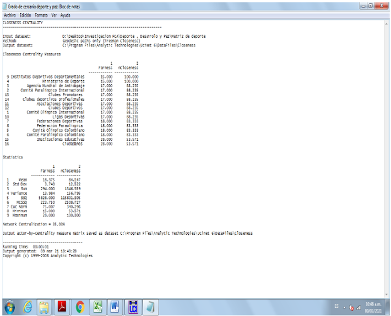Viewport: 391px width, 316px height.
Task: Open the Ayuda menu
Action: 65,15
